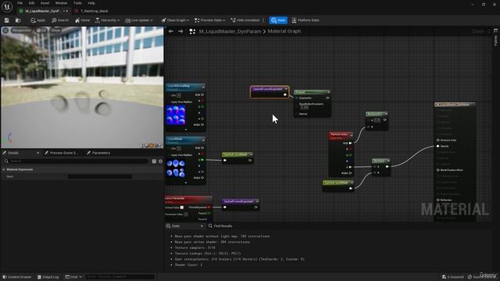Open the Hierarchy dropdown

click(x=108, y=20)
